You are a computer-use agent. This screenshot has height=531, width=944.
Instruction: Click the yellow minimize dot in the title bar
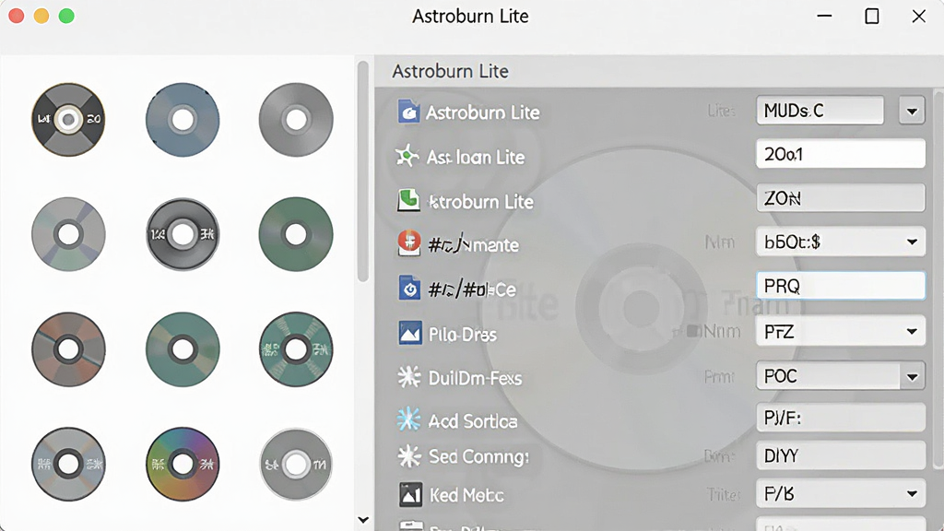point(41,16)
